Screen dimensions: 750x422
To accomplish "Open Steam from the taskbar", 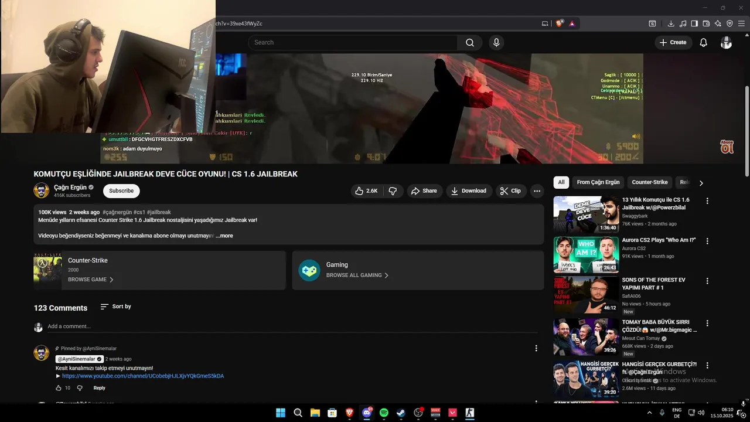I will [x=401, y=413].
